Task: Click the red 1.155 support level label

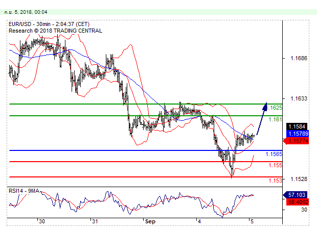Action: [275, 165]
